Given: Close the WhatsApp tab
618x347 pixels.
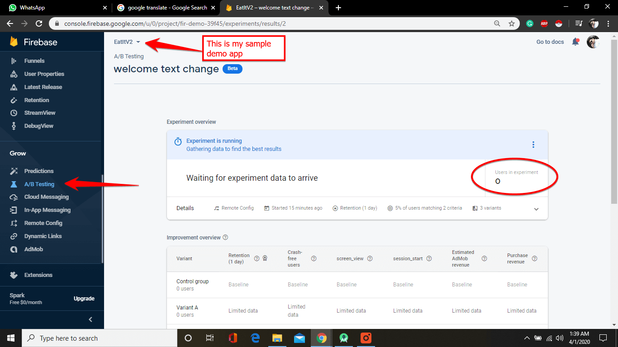Looking at the screenshot, I should point(105,8).
